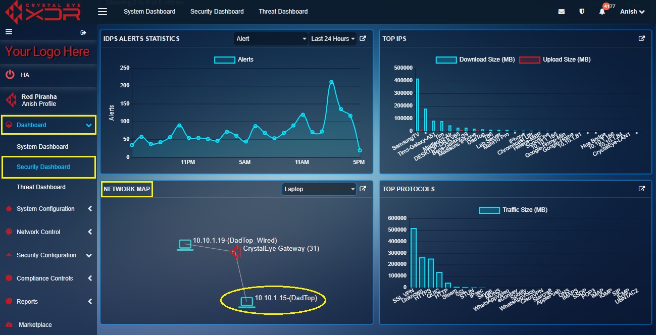Expand the Reports chevron
Image resolution: width=656 pixels, height=335 pixels.
[x=89, y=302]
